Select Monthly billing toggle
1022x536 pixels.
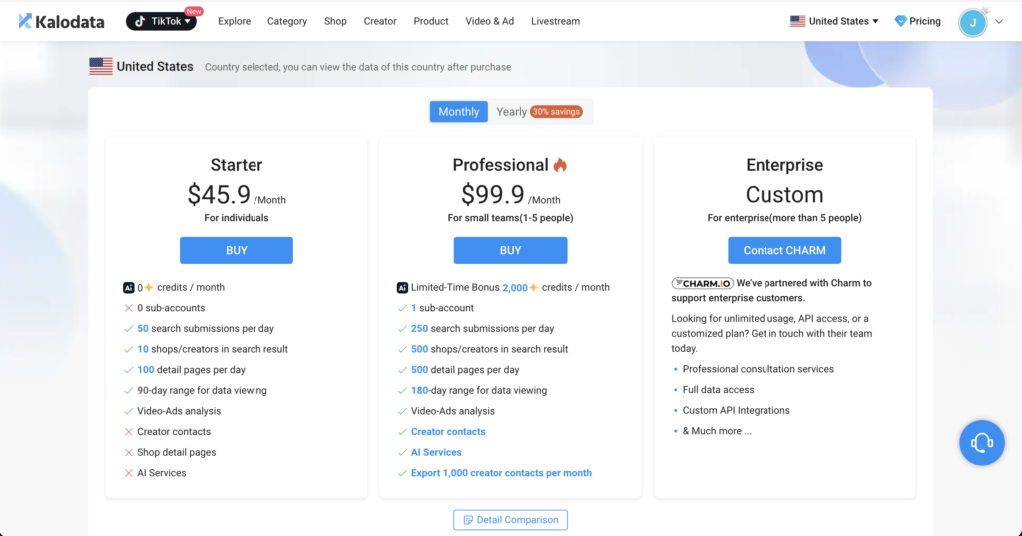click(459, 112)
